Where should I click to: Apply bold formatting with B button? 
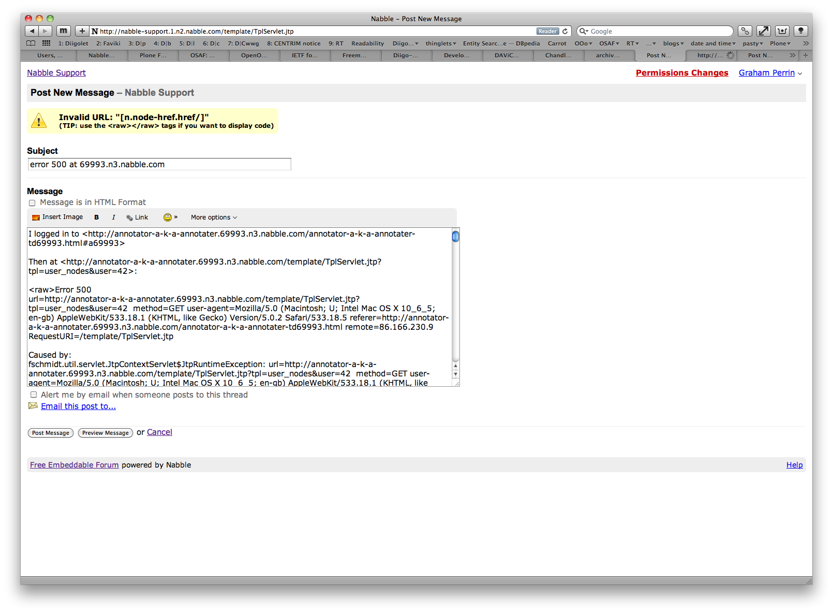point(96,217)
